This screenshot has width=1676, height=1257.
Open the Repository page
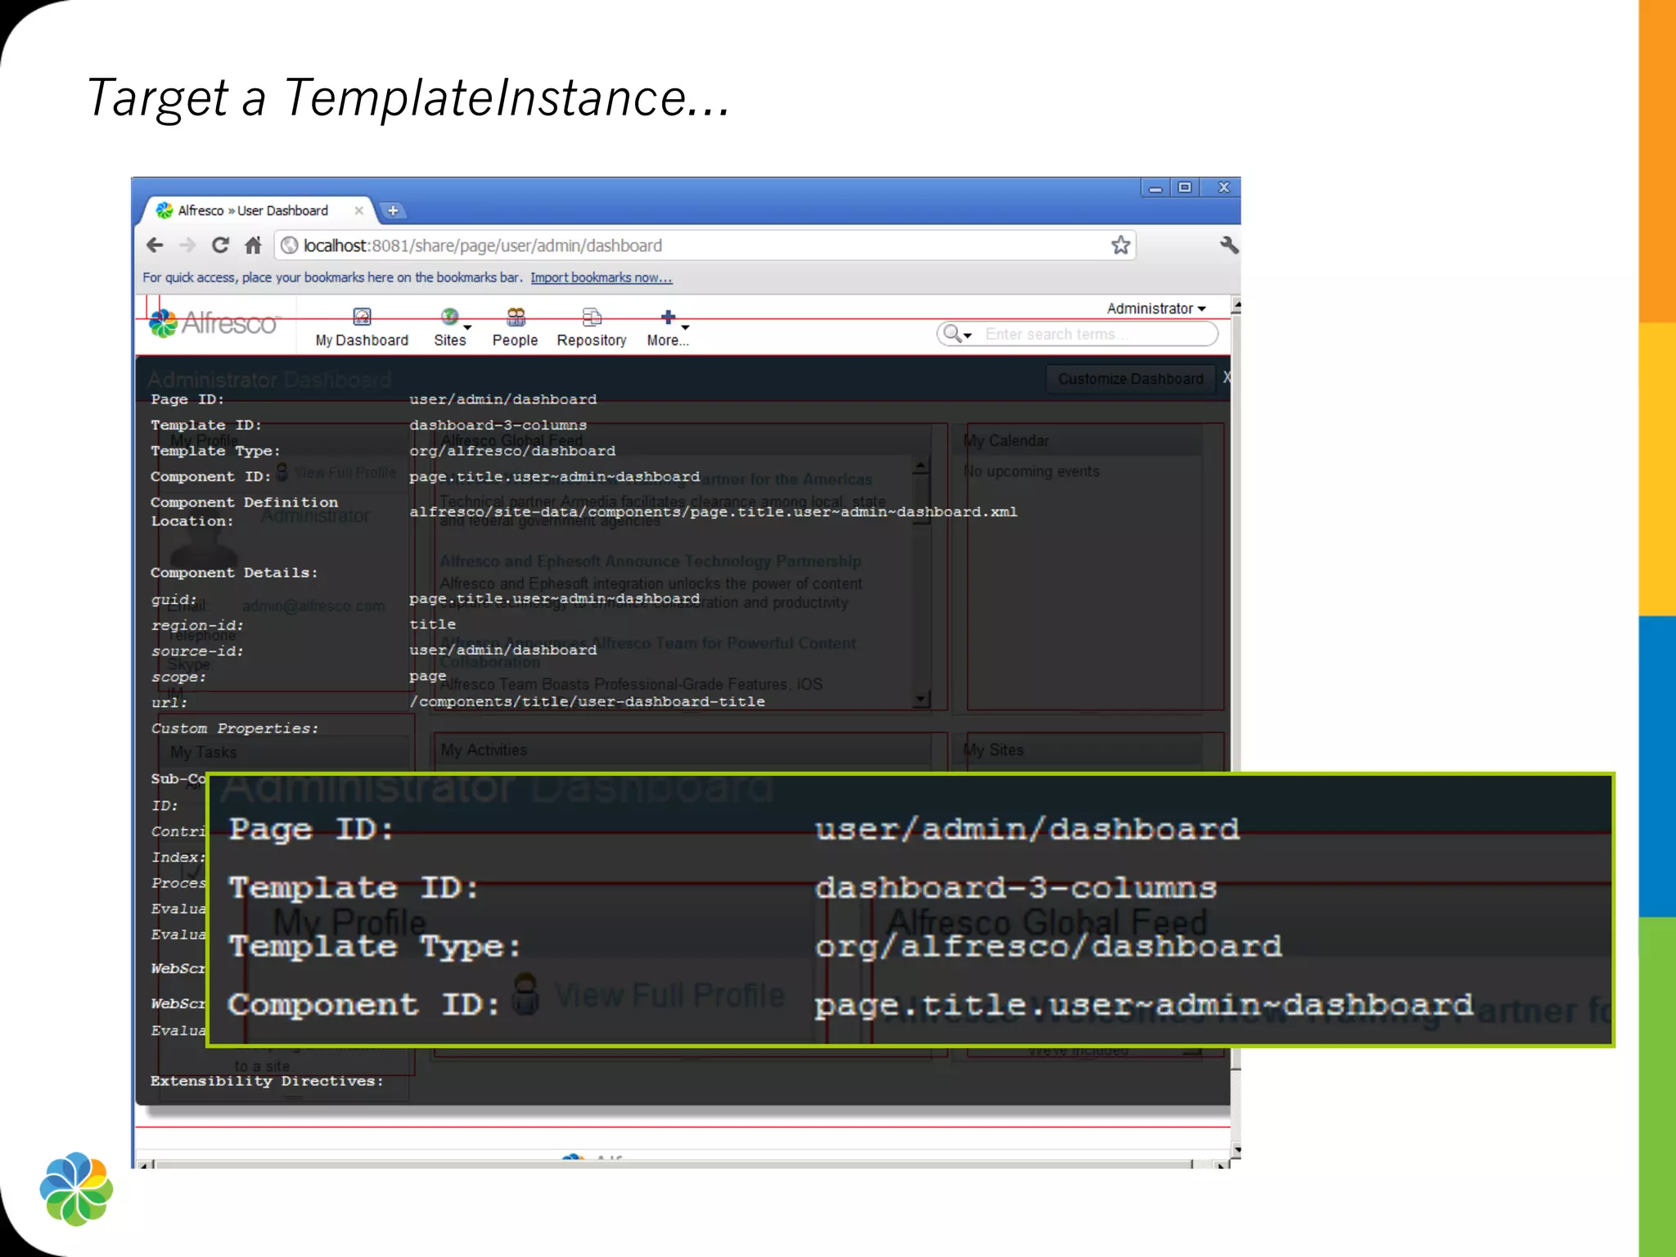coord(592,328)
